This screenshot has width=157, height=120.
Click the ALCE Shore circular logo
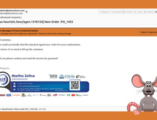[x=4, y=80]
